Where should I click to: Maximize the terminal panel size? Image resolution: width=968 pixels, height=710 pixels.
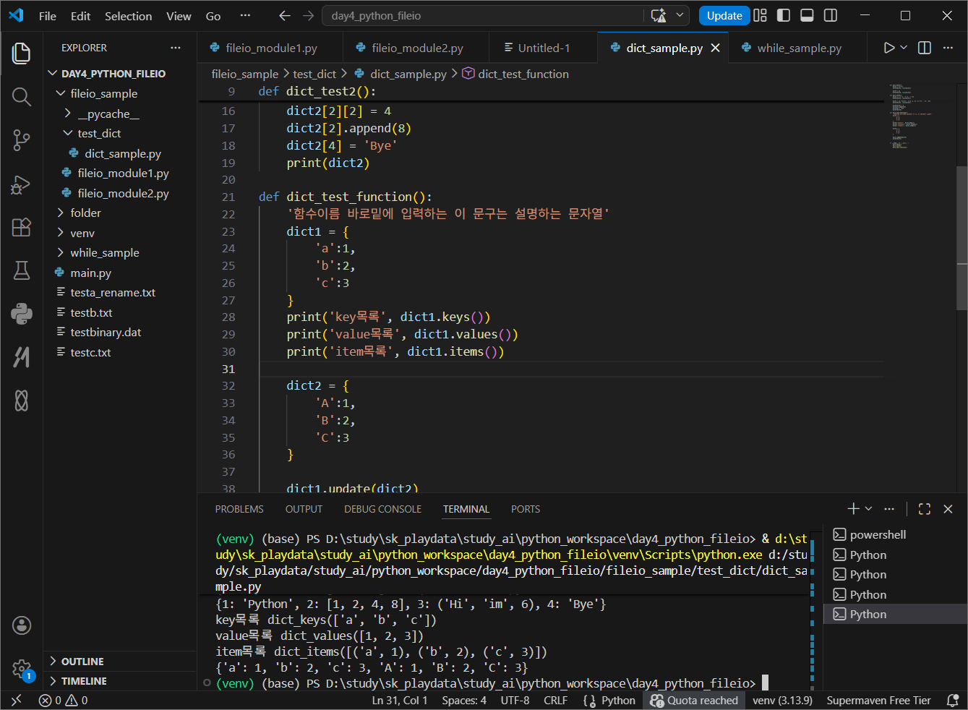click(925, 509)
